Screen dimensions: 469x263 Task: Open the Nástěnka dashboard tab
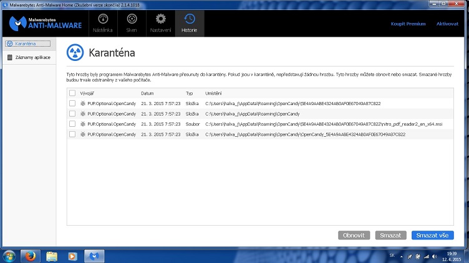103,24
